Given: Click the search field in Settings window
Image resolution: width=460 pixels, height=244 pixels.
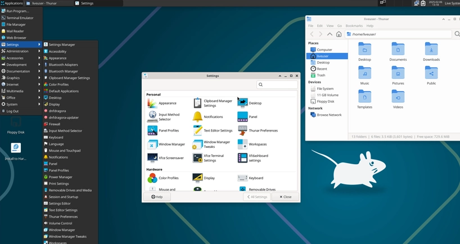Looking at the screenshot, I should 277,85.
